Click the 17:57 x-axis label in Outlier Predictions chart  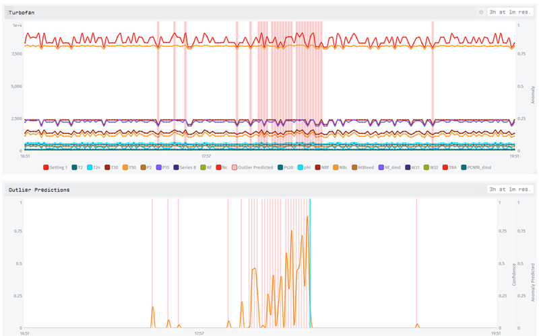[199, 333]
